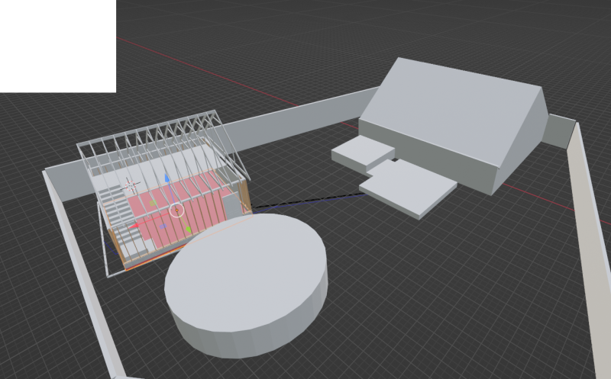611x379 pixels.
Task: Select the large round cylinder object
Action: point(246,285)
